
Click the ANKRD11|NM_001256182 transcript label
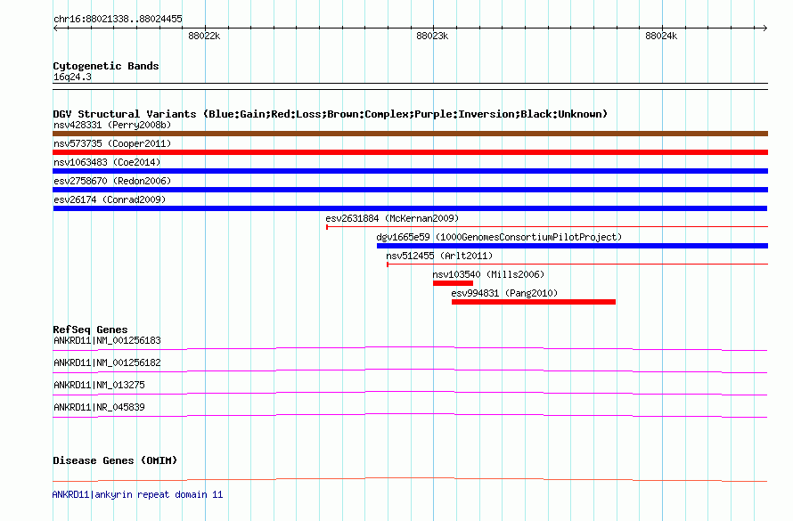pyautogui.click(x=107, y=362)
